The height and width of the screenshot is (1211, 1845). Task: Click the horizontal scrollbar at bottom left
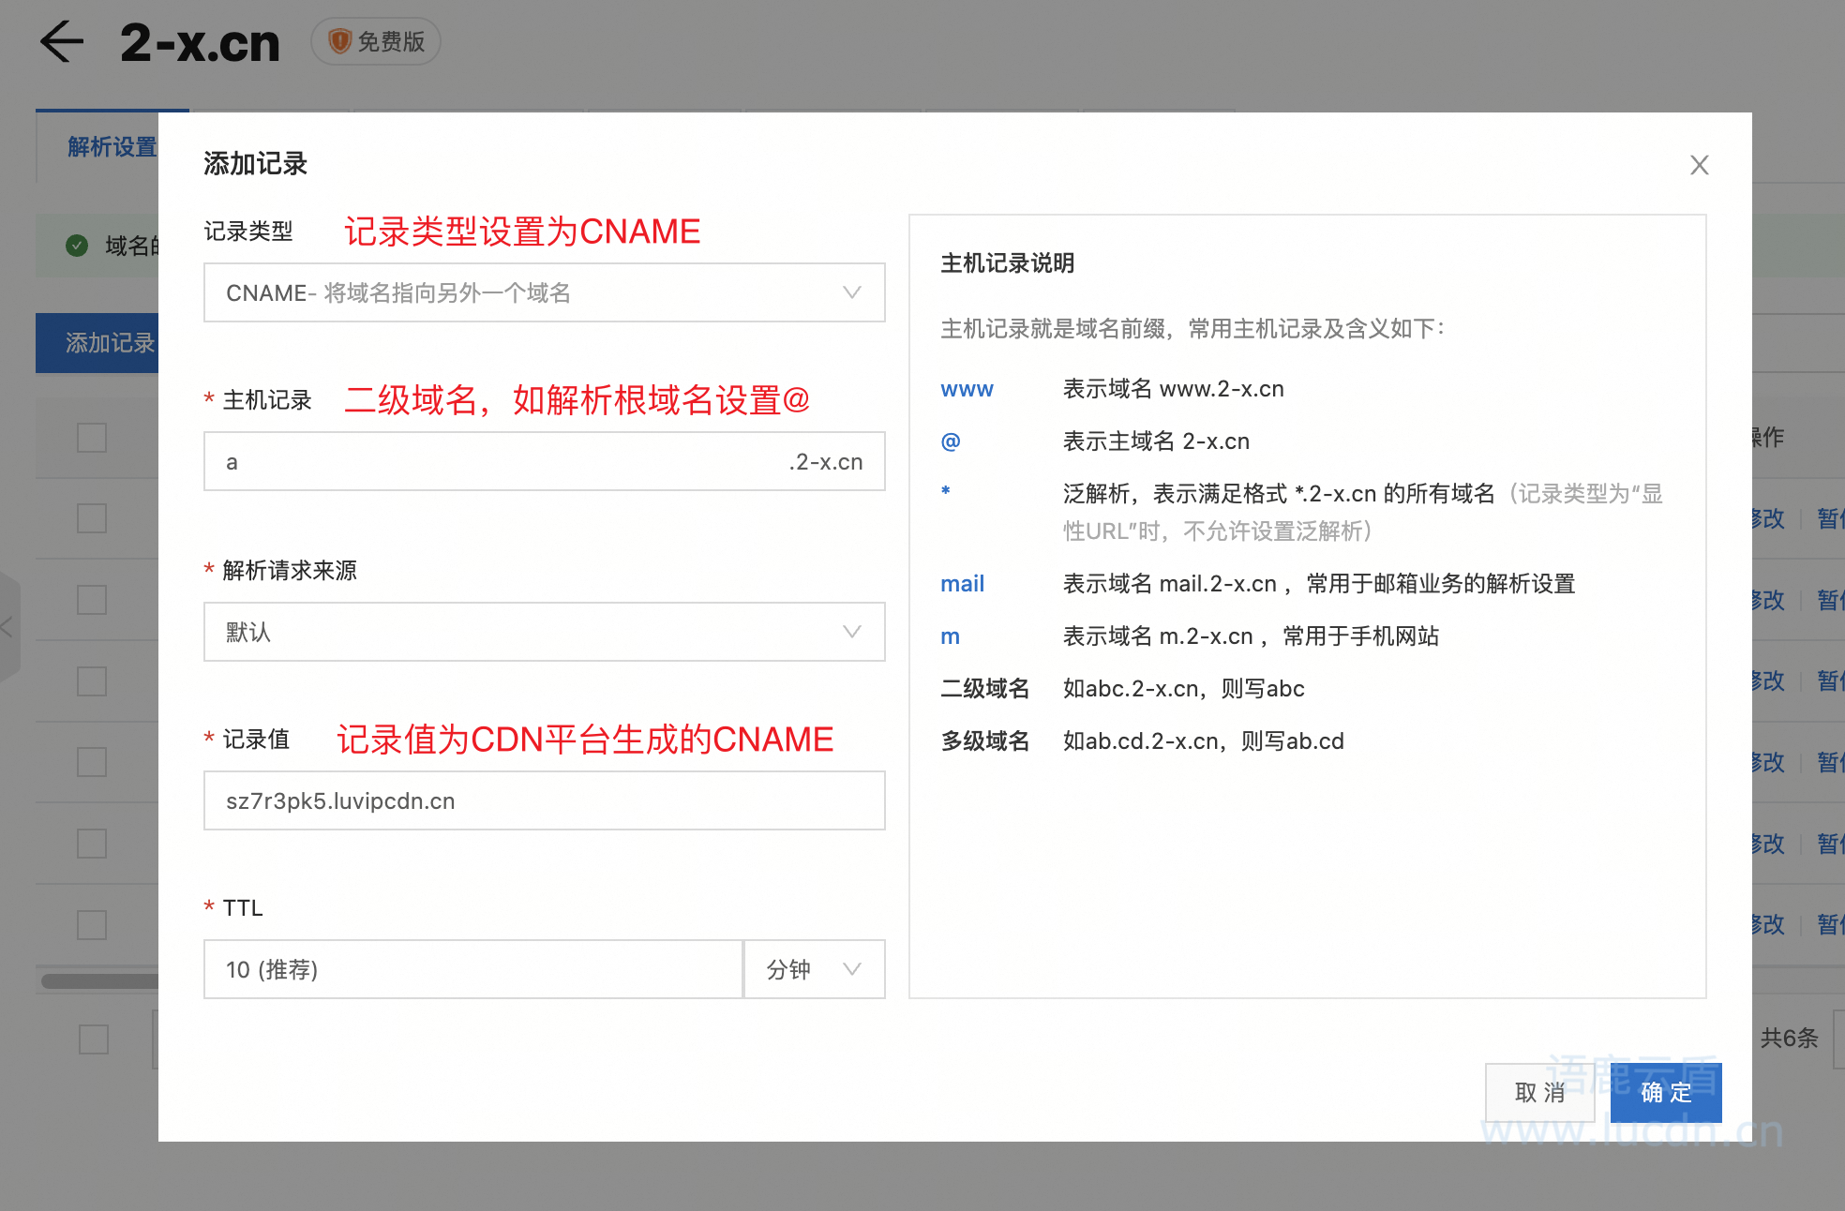98,980
